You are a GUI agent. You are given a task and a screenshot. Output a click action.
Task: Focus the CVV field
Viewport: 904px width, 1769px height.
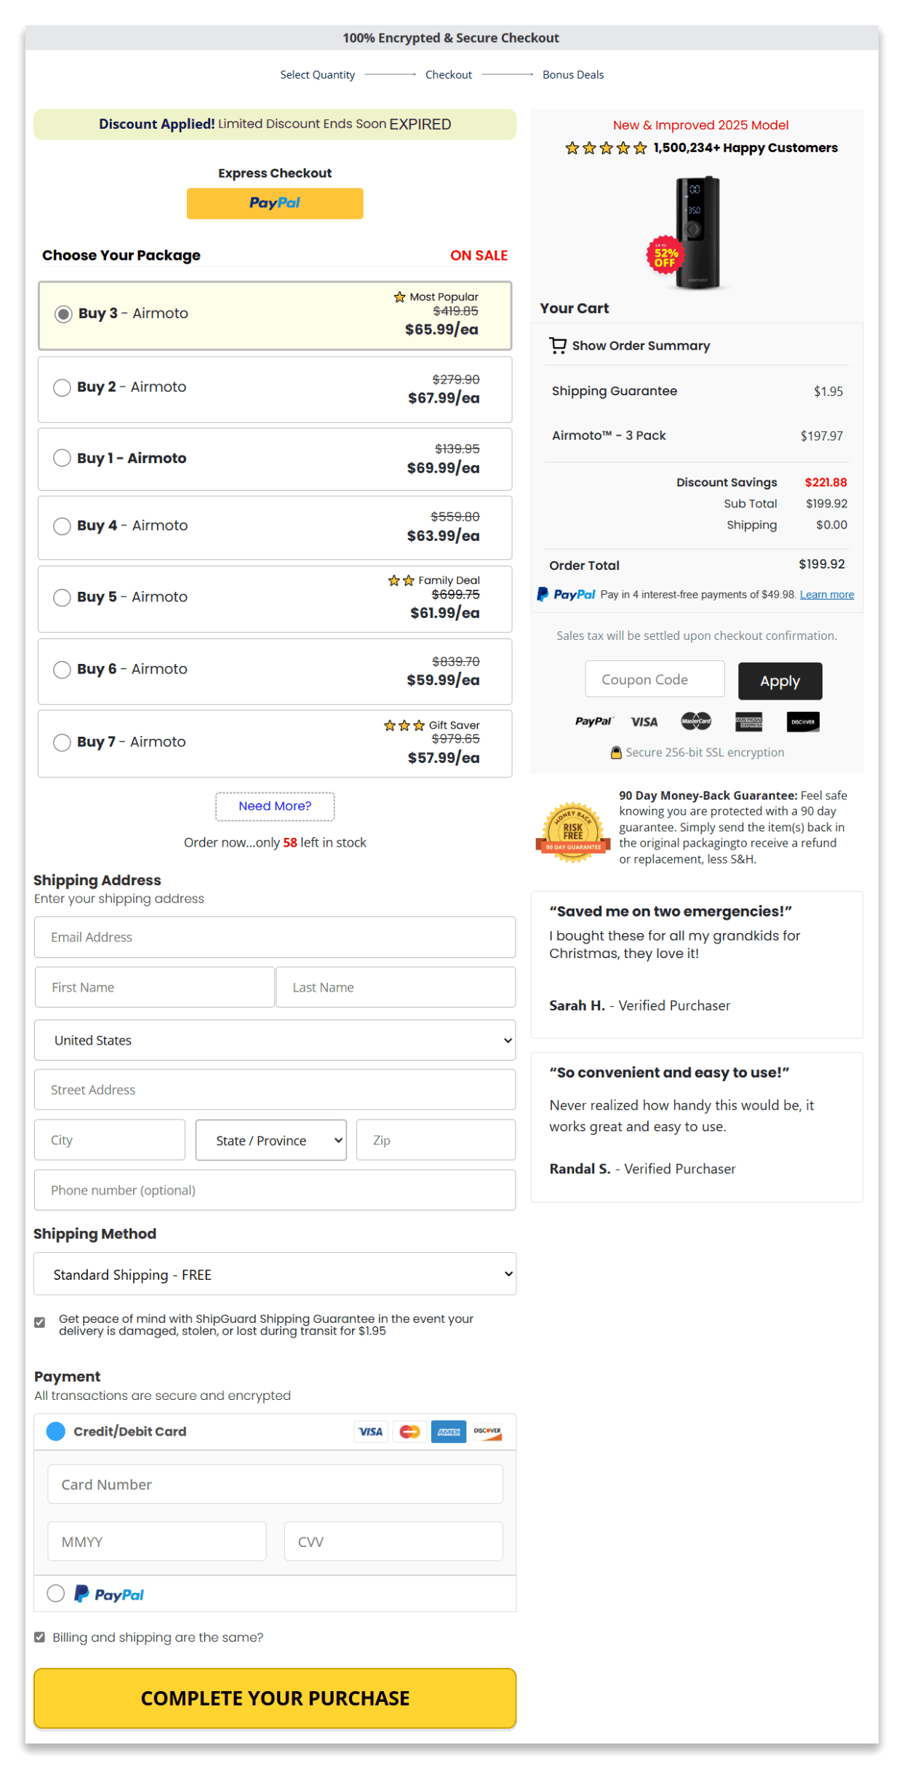[x=393, y=1542]
